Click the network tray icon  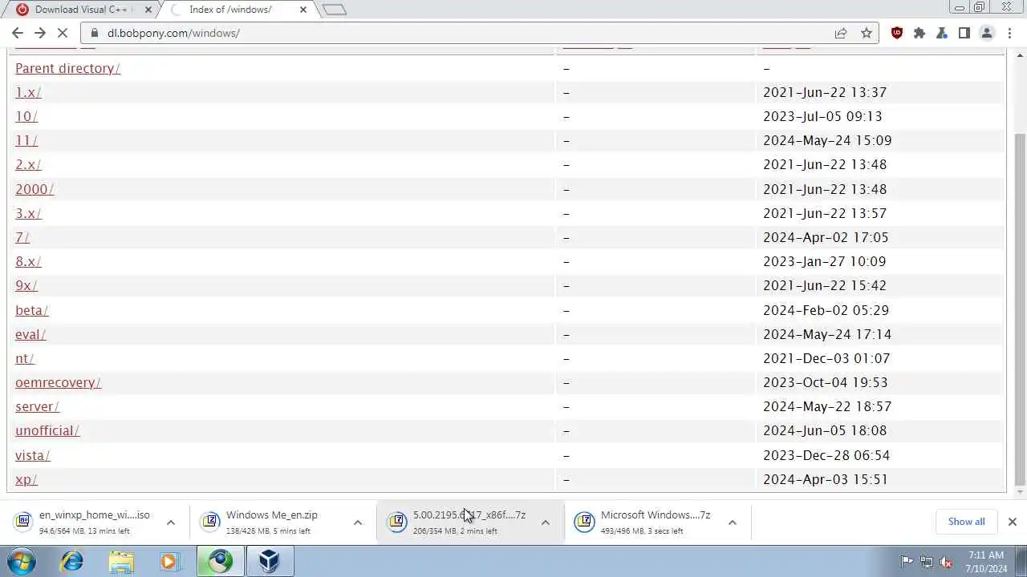[x=927, y=562]
